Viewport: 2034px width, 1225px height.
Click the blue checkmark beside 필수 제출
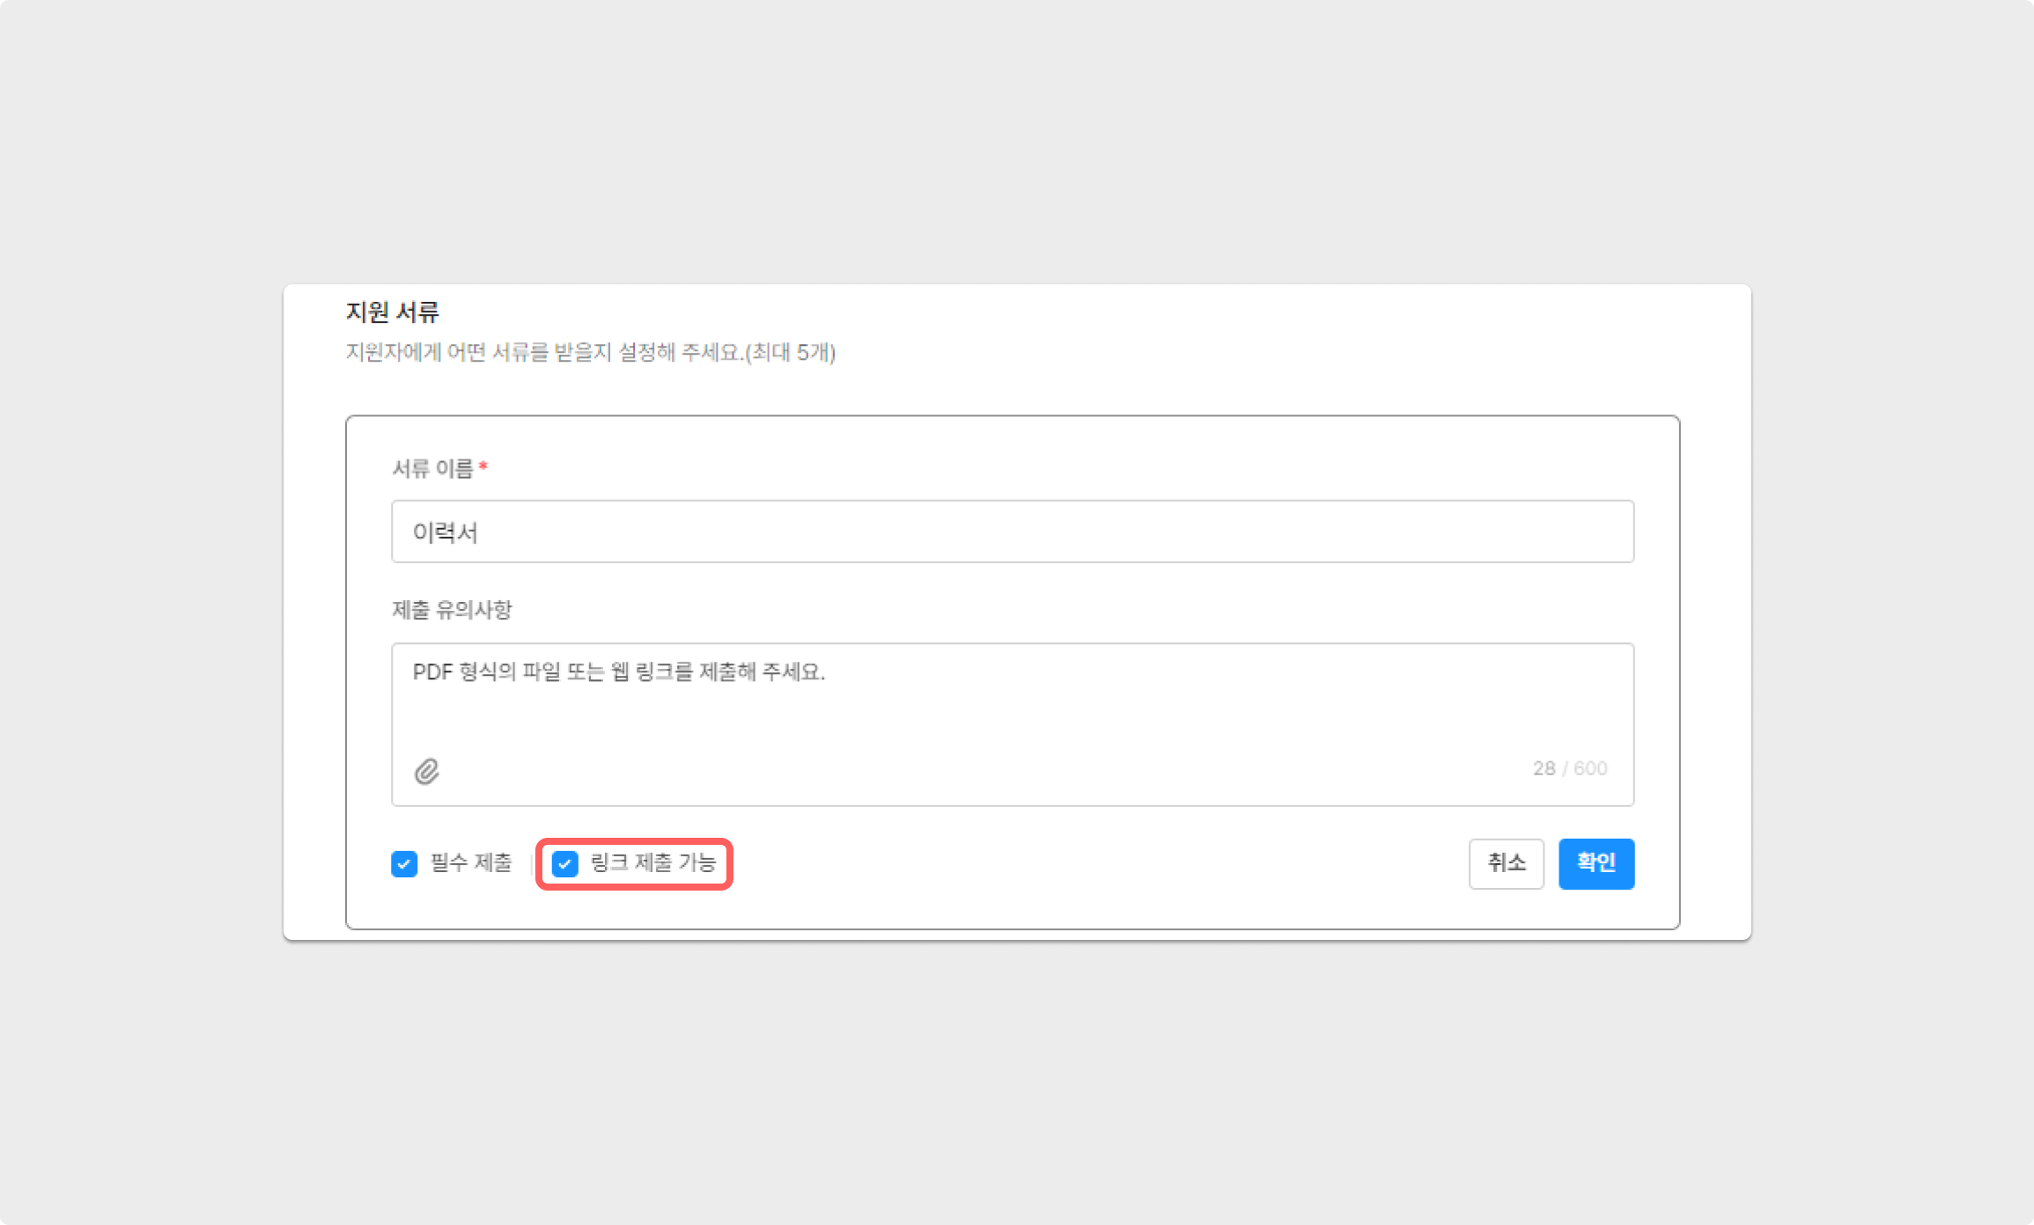[x=404, y=864]
